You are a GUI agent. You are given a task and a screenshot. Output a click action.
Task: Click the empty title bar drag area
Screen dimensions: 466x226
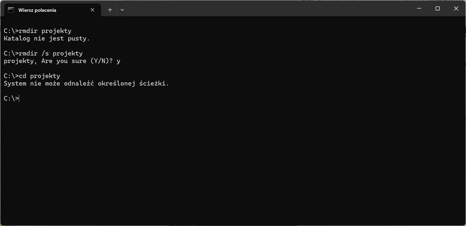point(269,9)
